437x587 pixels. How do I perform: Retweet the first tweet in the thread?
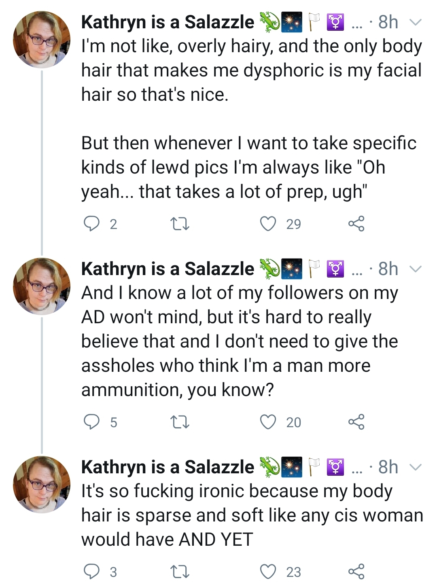(x=179, y=224)
